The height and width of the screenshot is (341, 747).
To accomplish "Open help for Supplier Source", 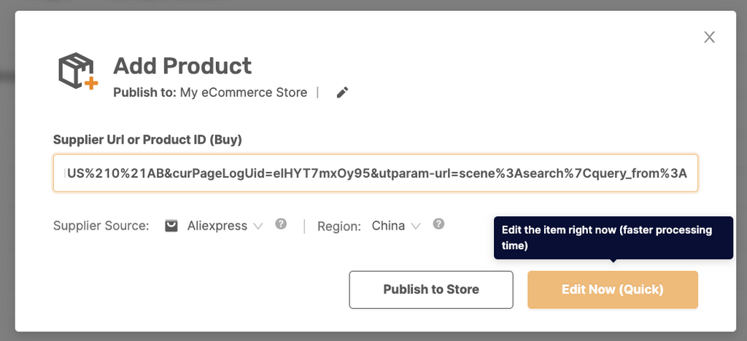I will [x=281, y=224].
